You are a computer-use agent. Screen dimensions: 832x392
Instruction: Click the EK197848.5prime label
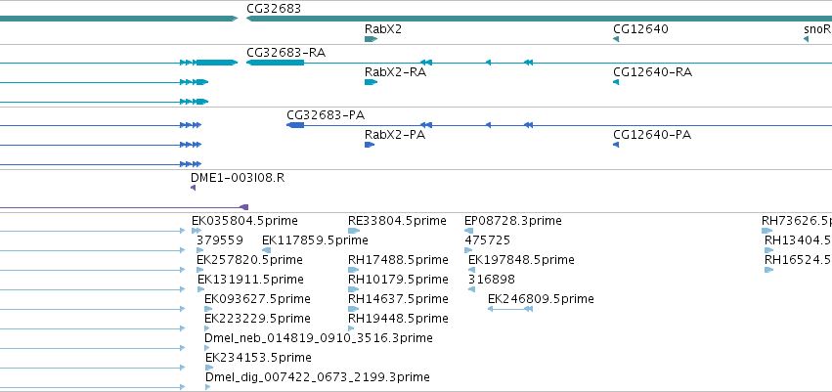pos(522,260)
